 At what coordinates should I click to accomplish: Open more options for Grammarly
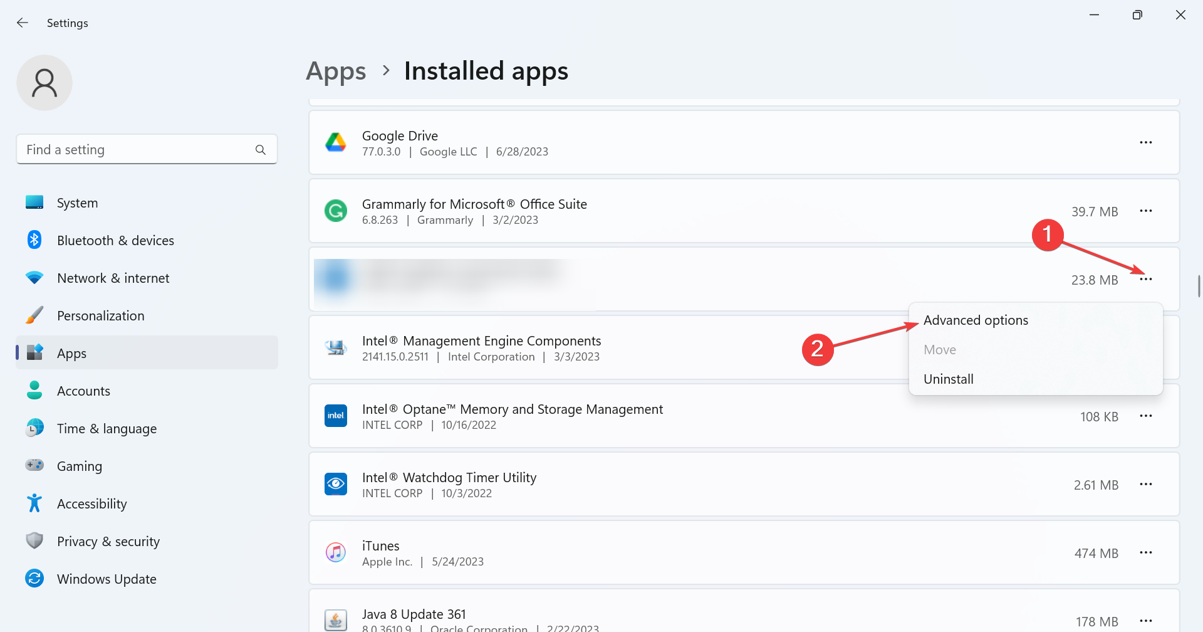(x=1146, y=211)
